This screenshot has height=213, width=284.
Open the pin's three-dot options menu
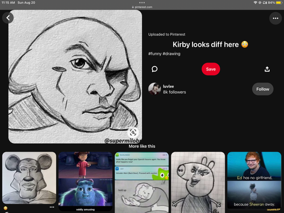pos(275,18)
